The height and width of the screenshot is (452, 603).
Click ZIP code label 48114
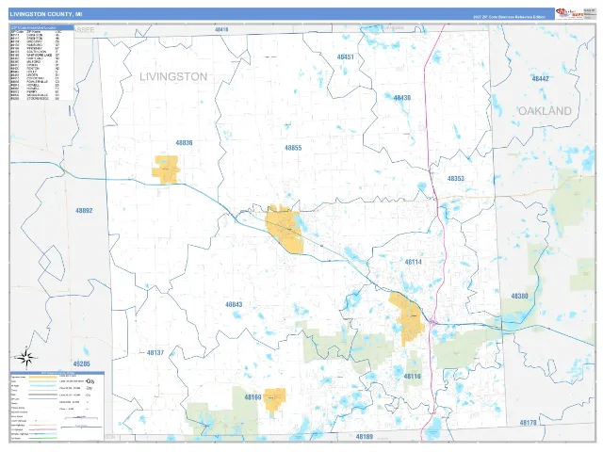coord(414,262)
